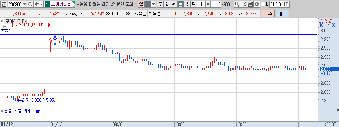
Task: Open chart settings gear icon
Action: 257,4
